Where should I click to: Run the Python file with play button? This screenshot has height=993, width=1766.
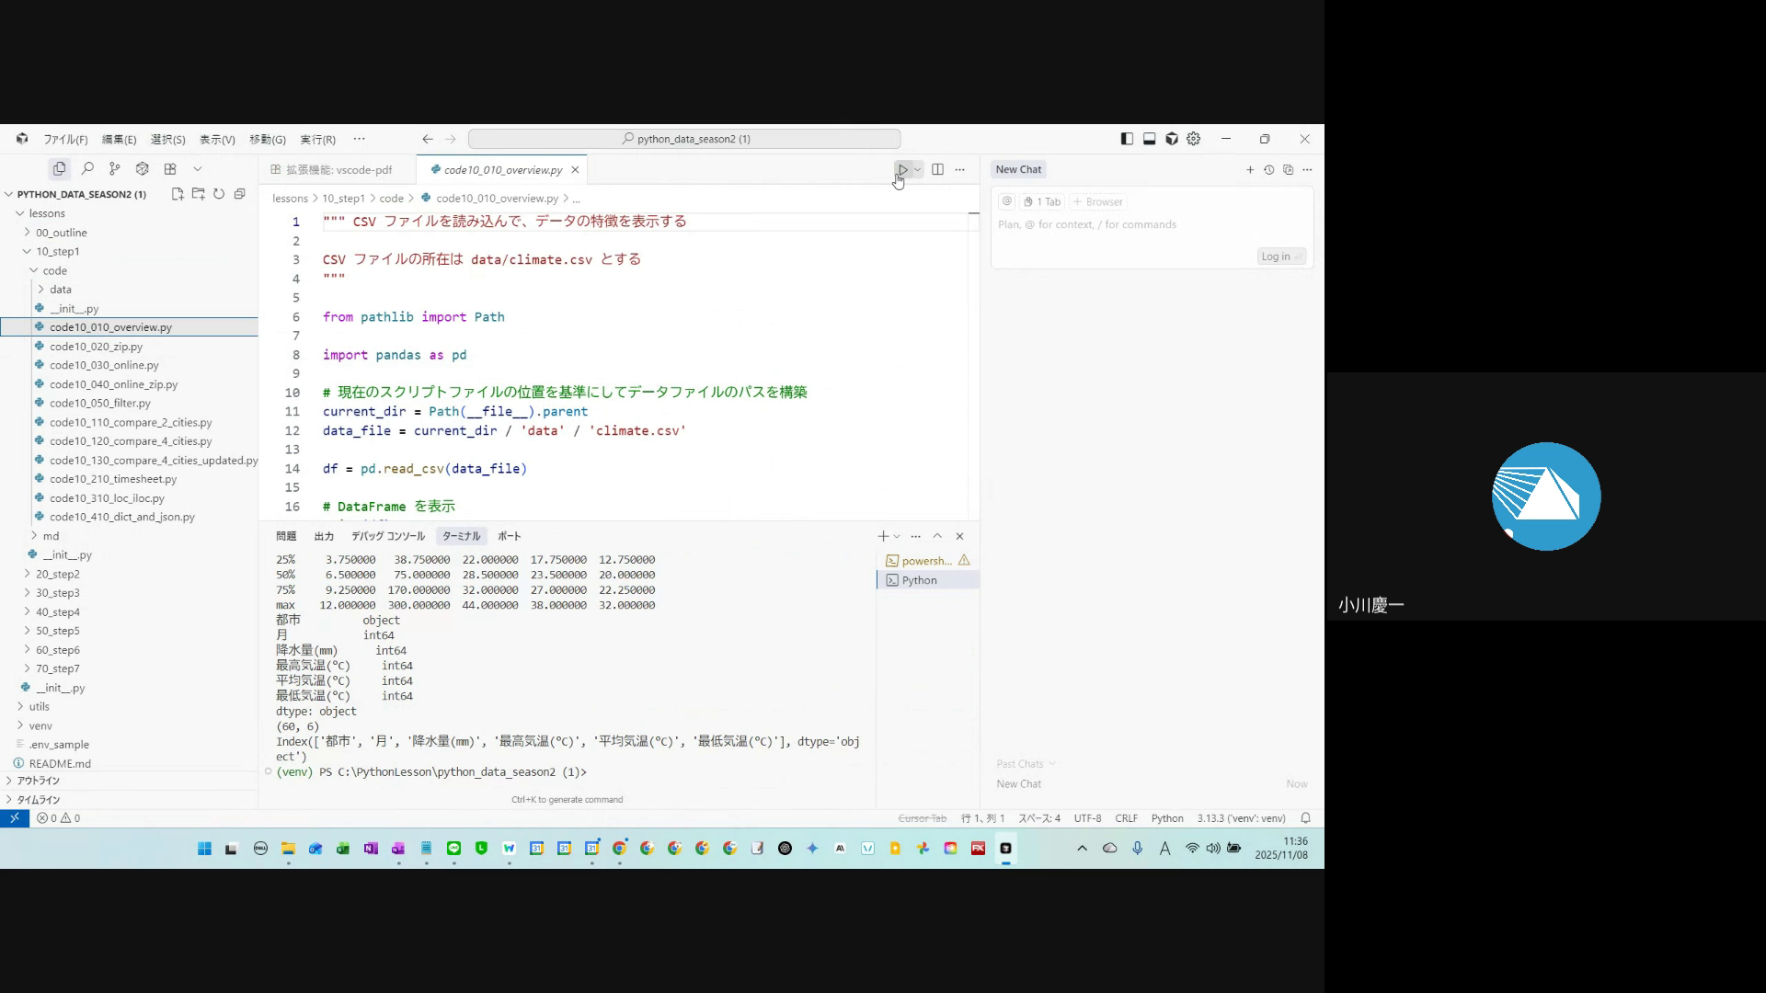point(902,169)
